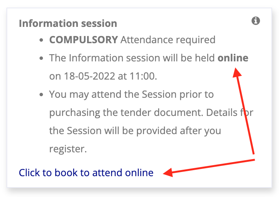The height and width of the screenshot is (197, 279).
Task: Click the bold word "online" in the second bullet
Action: 233,58
